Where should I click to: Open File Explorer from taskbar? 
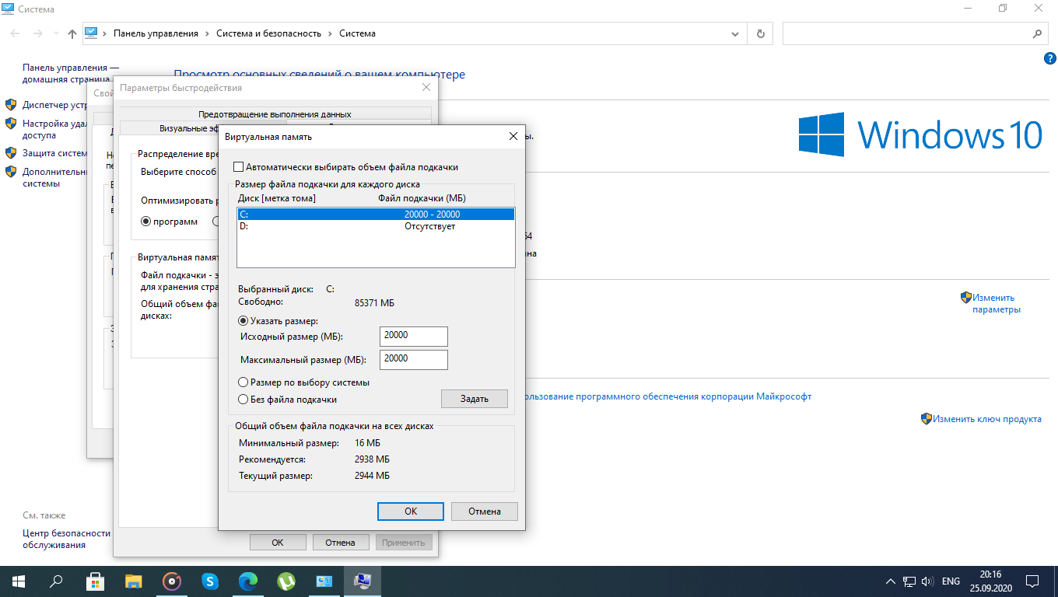click(x=134, y=581)
